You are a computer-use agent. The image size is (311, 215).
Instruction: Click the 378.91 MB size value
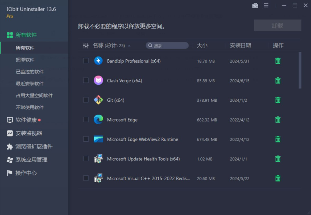(207, 100)
